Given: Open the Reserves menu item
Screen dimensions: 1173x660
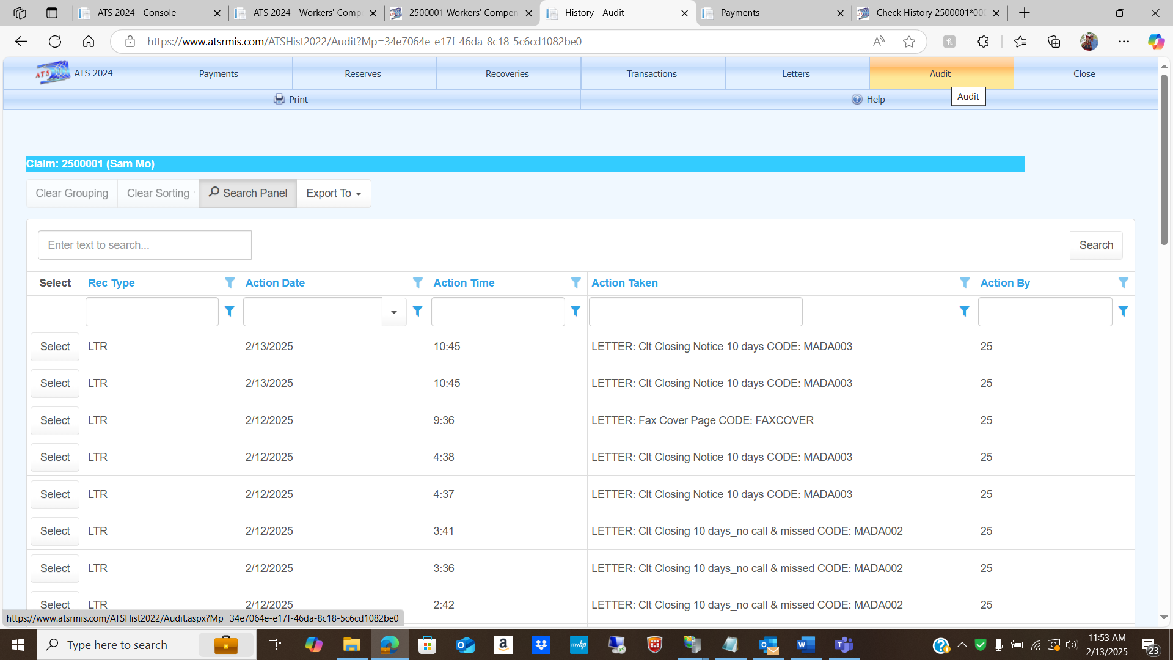Looking at the screenshot, I should point(363,73).
